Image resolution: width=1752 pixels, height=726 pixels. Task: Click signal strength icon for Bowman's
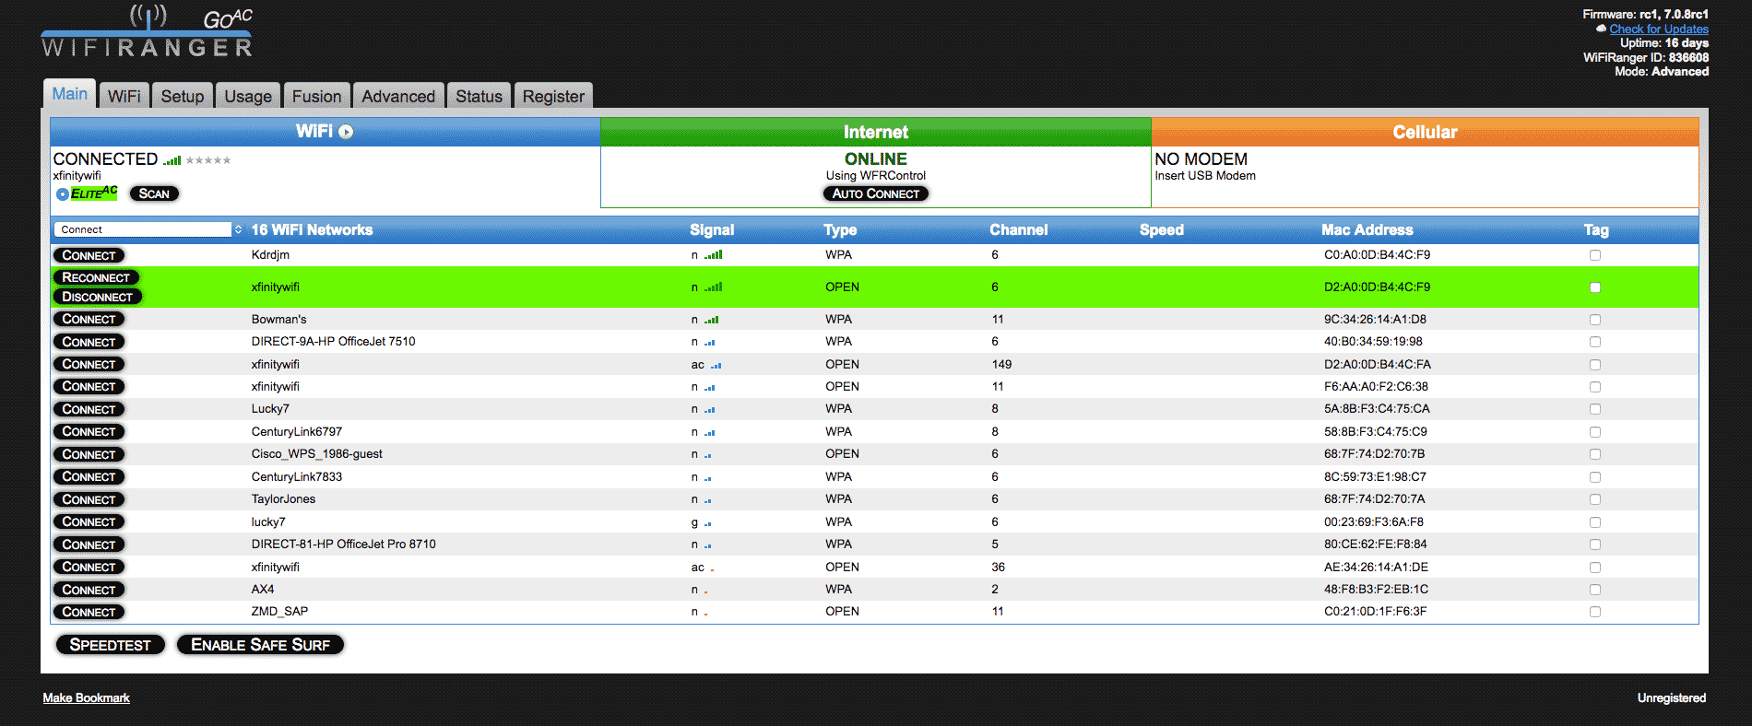click(712, 320)
